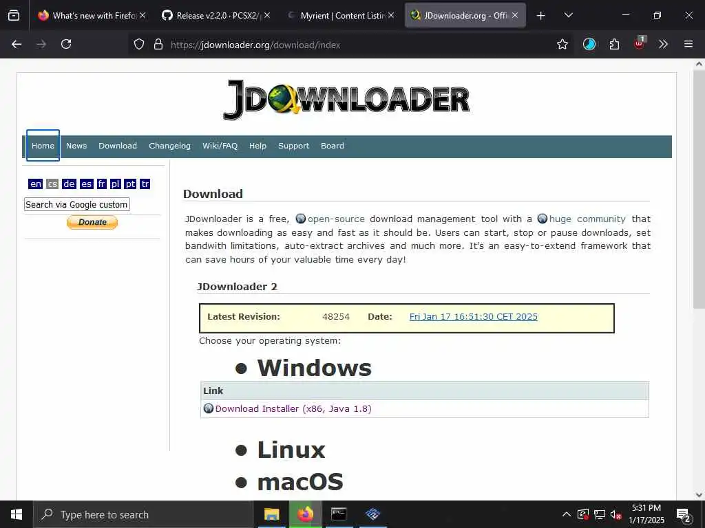
Task: Switch site language to en
Action: click(35, 184)
